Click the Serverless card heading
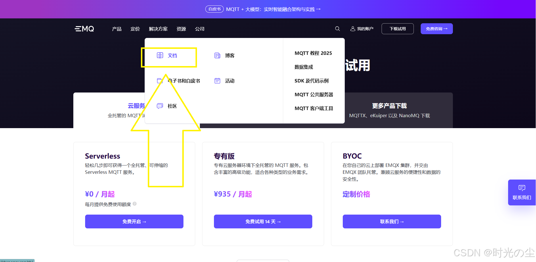Screen dimensions: 536x262 tap(103, 156)
